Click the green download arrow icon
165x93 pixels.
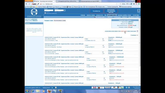click(x=139, y=4)
